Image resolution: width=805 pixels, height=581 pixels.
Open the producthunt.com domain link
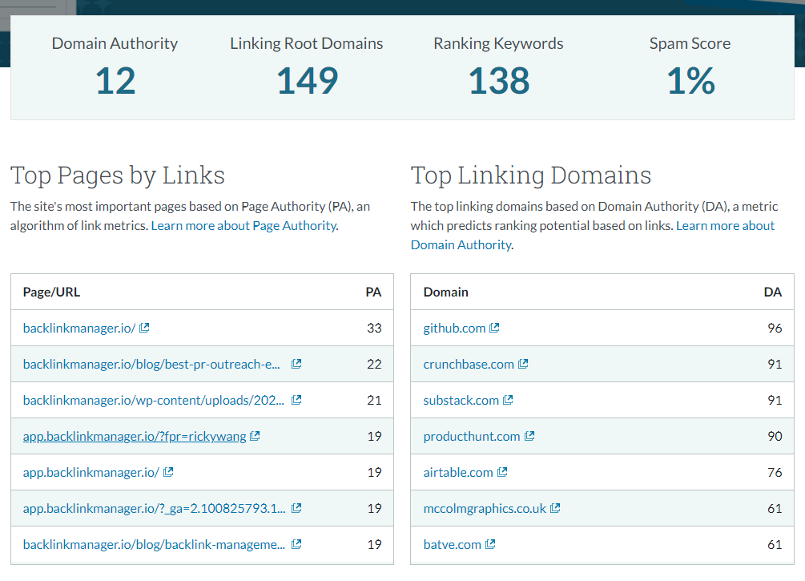[472, 437]
